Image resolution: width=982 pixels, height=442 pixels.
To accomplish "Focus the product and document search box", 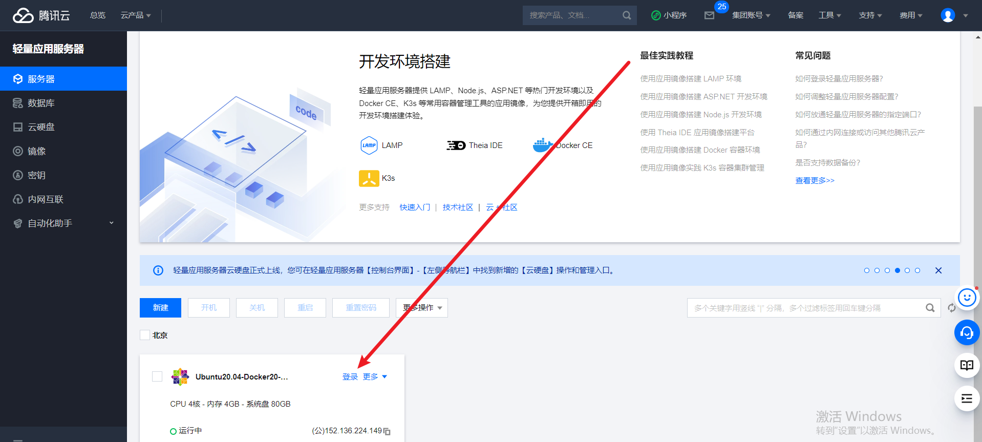I will pyautogui.click(x=573, y=15).
